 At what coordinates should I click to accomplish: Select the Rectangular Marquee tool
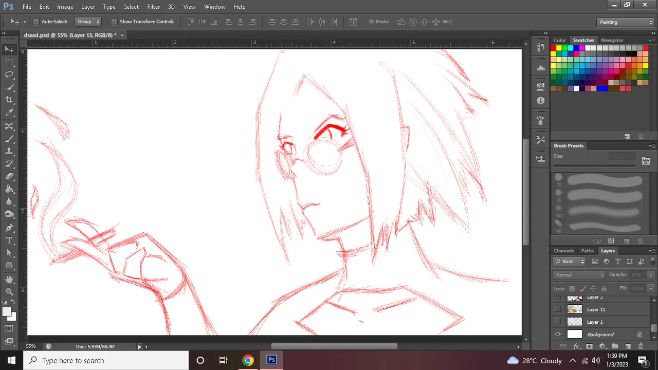tap(9, 62)
